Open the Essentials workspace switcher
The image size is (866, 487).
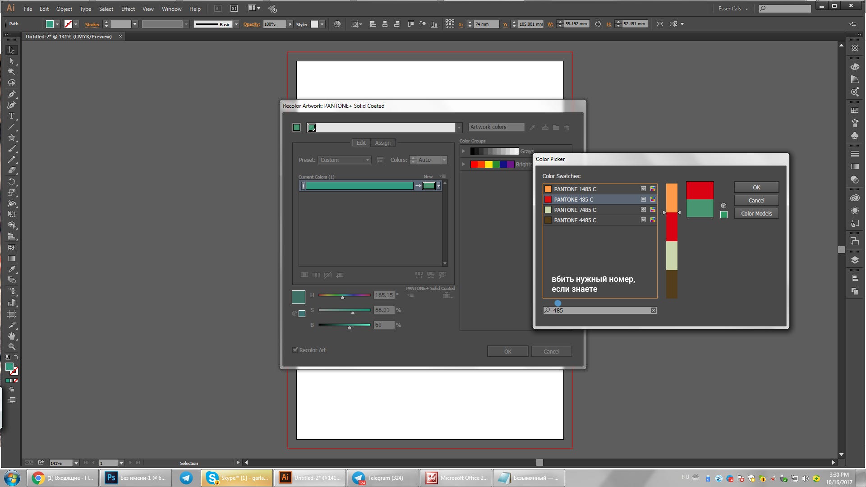tap(733, 9)
